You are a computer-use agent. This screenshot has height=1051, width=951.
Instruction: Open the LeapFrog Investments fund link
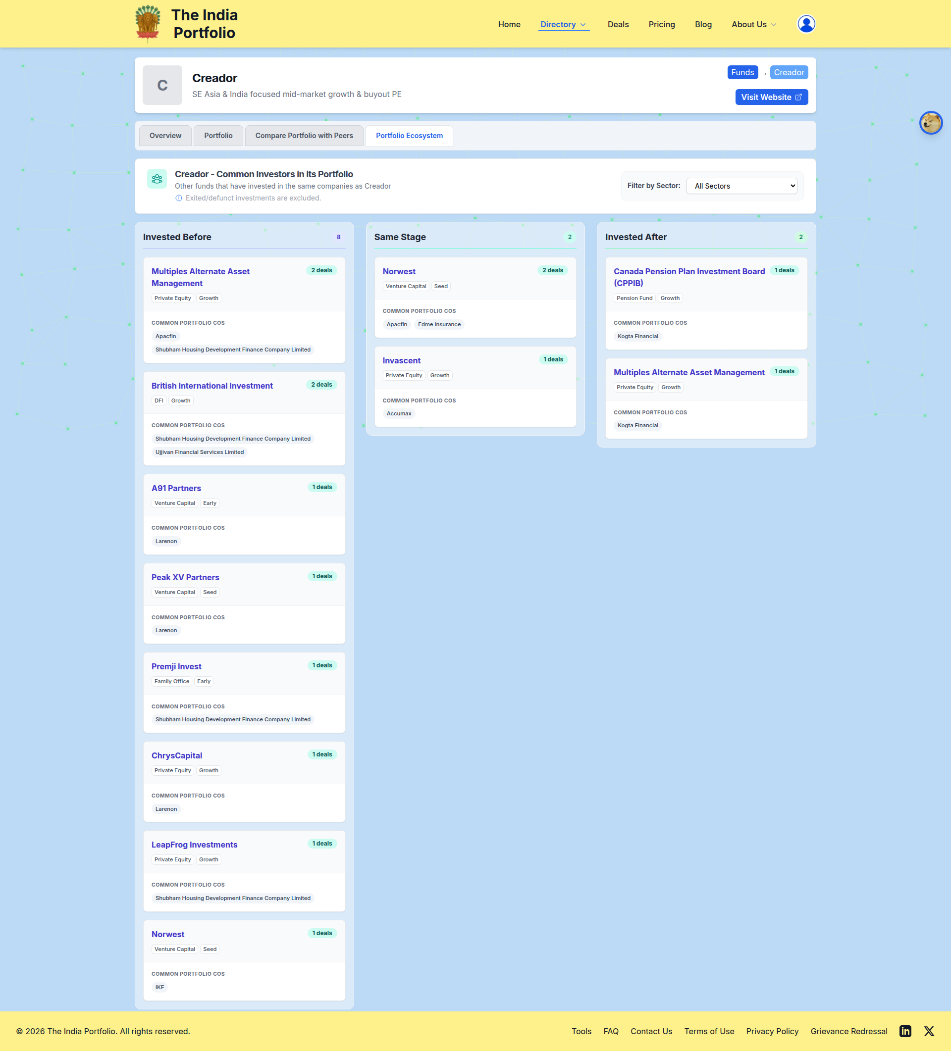point(194,845)
